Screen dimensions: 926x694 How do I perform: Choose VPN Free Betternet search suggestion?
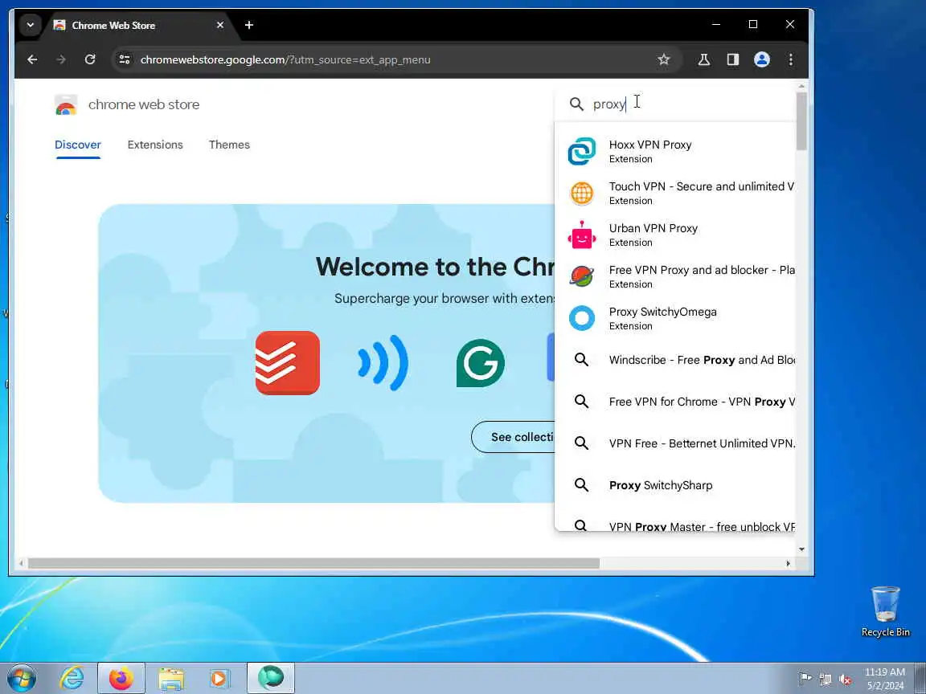[x=675, y=443]
